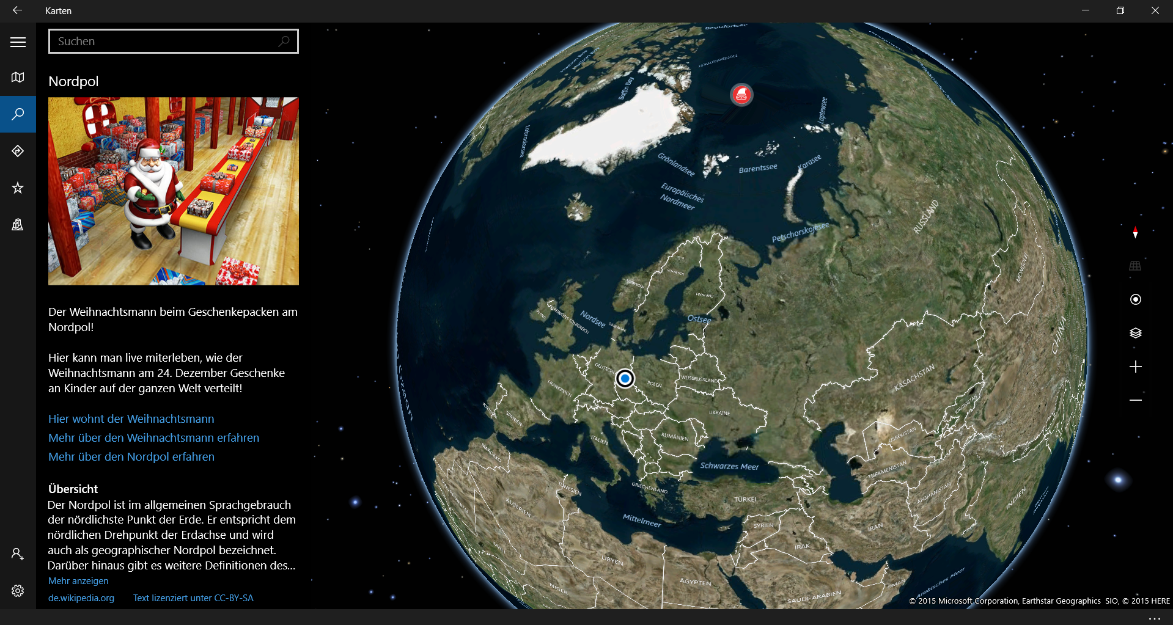Click the UKRAINE country label

point(719,413)
